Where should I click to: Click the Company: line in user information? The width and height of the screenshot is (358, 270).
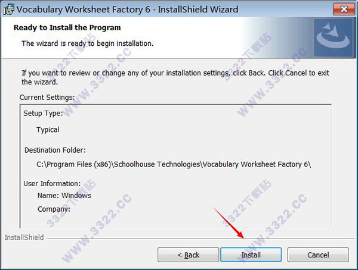point(54,209)
